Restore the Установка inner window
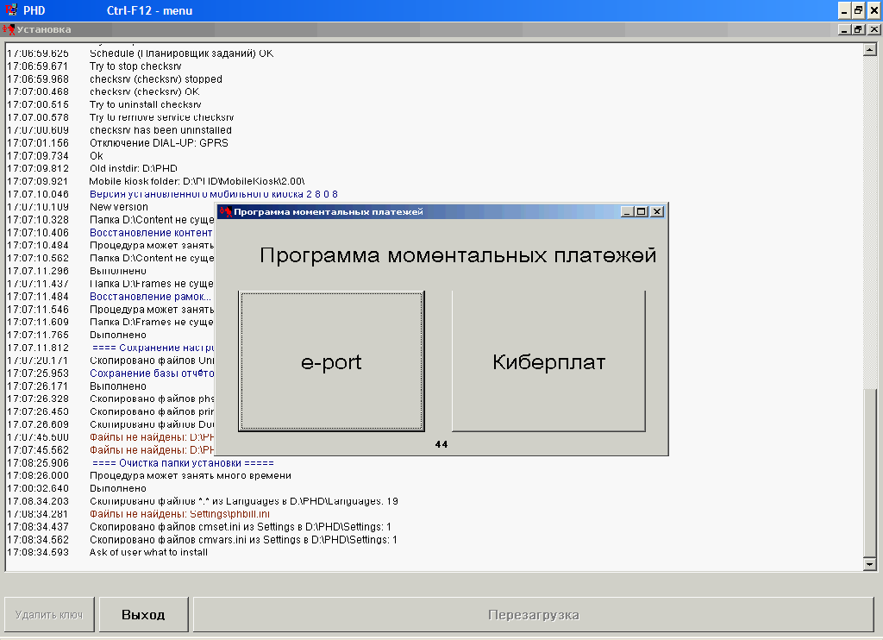 pyautogui.click(x=858, y=30)
